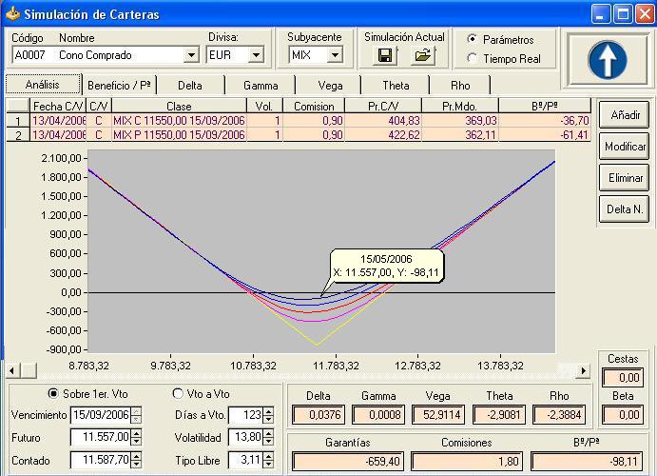The width and height of the screenshot is (657, 476).
Task: Open the Cono Comprado portfolio dropdown
Action: pyautogui.click(x=191, y=55)
